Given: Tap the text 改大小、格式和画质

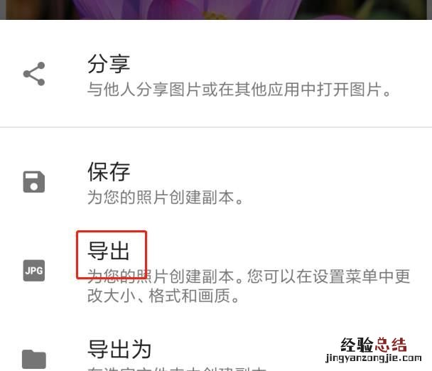Looking at the screenshot, I should pyautogui.click(x=163, y=296).
